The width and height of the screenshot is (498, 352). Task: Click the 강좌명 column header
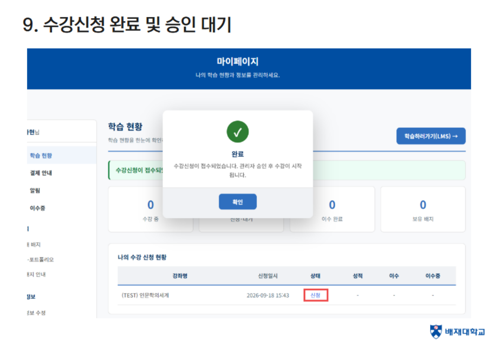tap(180, 276)
